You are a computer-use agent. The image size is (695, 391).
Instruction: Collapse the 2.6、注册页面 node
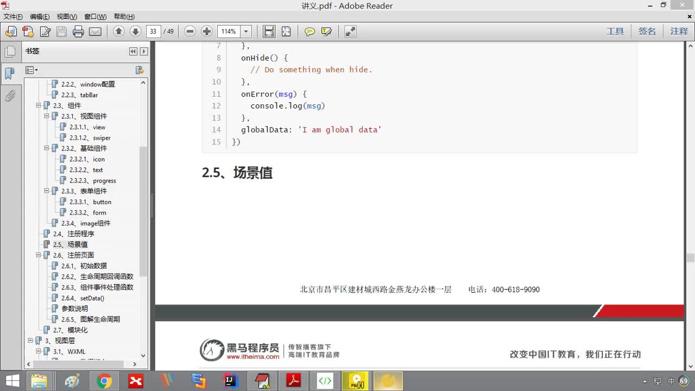pyautogui.click(x=39, y=255)
